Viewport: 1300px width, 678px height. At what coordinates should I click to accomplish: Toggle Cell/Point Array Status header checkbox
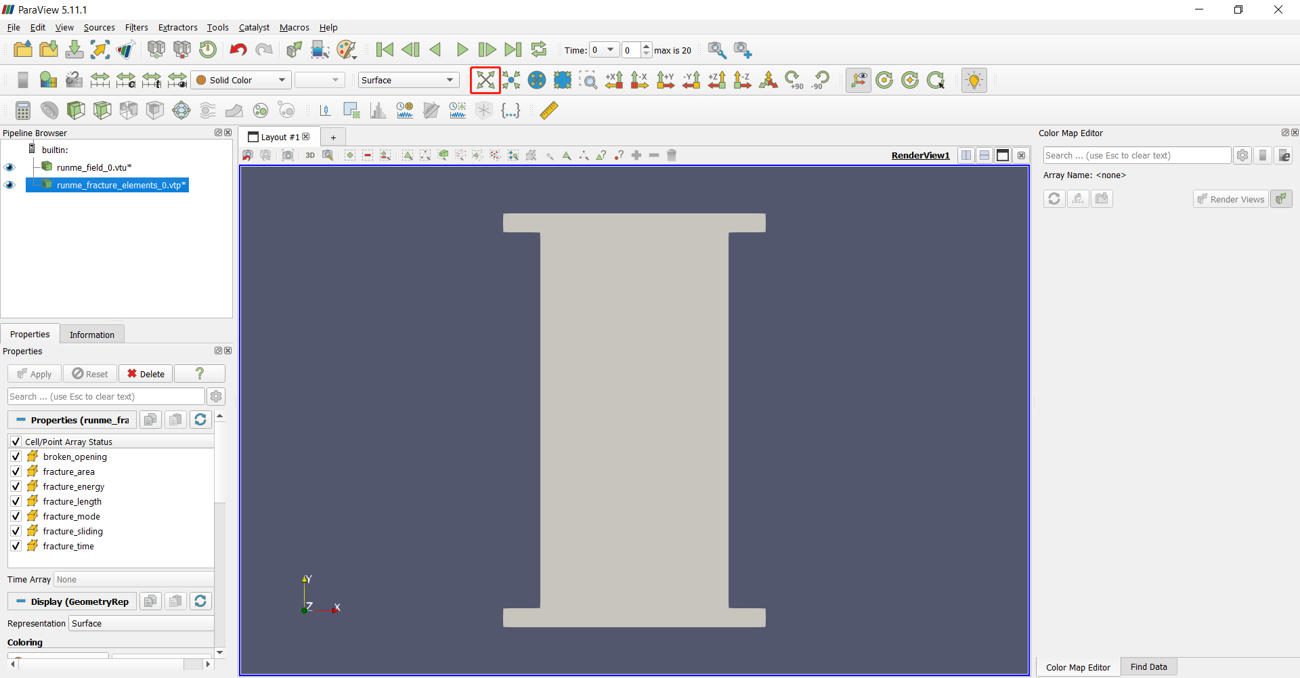coord(16,442)
